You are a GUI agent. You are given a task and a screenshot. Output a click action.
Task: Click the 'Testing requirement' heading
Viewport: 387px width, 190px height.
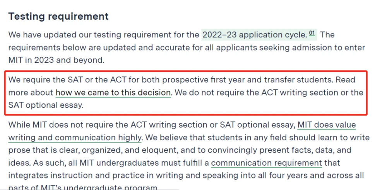[x=58, y=16]
